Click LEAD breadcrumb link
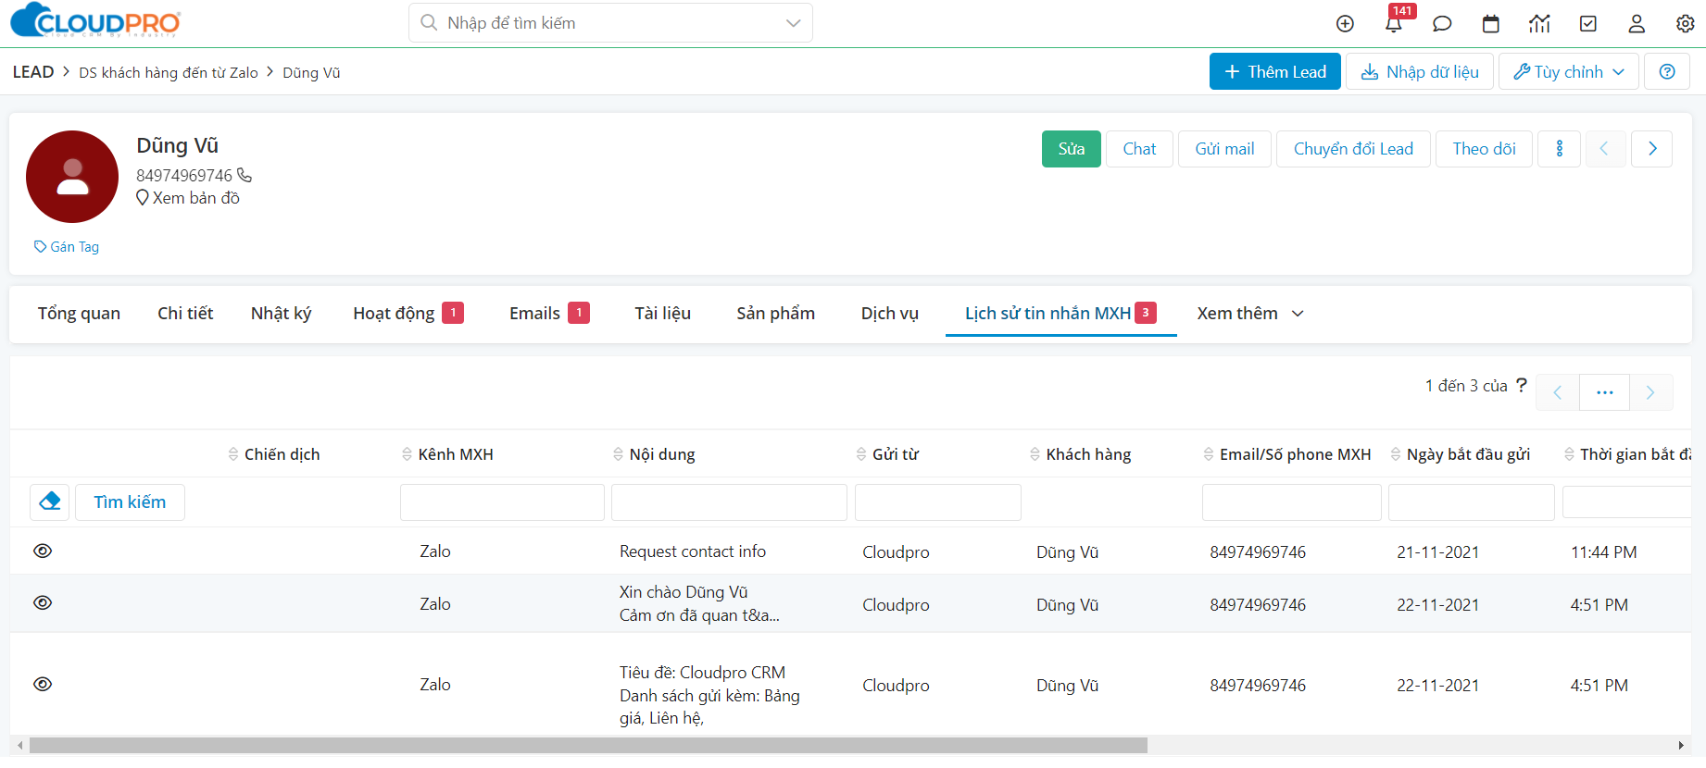Screen dimensions: 1706x768 (x=33, y=72)
